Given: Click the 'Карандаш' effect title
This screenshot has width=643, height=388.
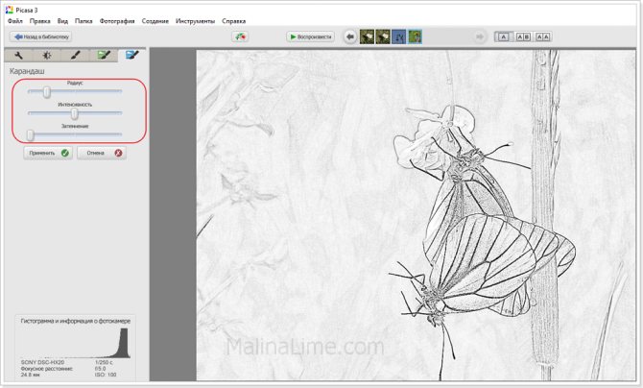Looking at the screenshot, I should pyautogui.click(x=27, y=71).
